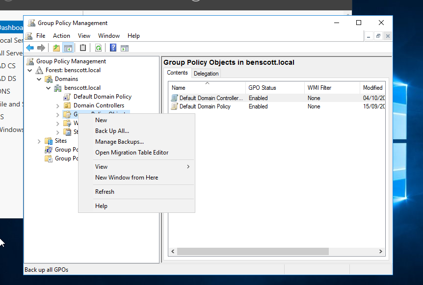Collapse the Domains tree node
Image resolution: width=423 pixels, height=285 pixels.
(39, 79)
